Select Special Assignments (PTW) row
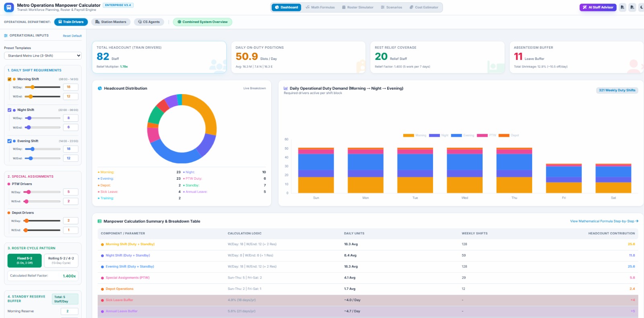Screen dimensions: 644x318 pyautogui.click(x=368, y=278)
